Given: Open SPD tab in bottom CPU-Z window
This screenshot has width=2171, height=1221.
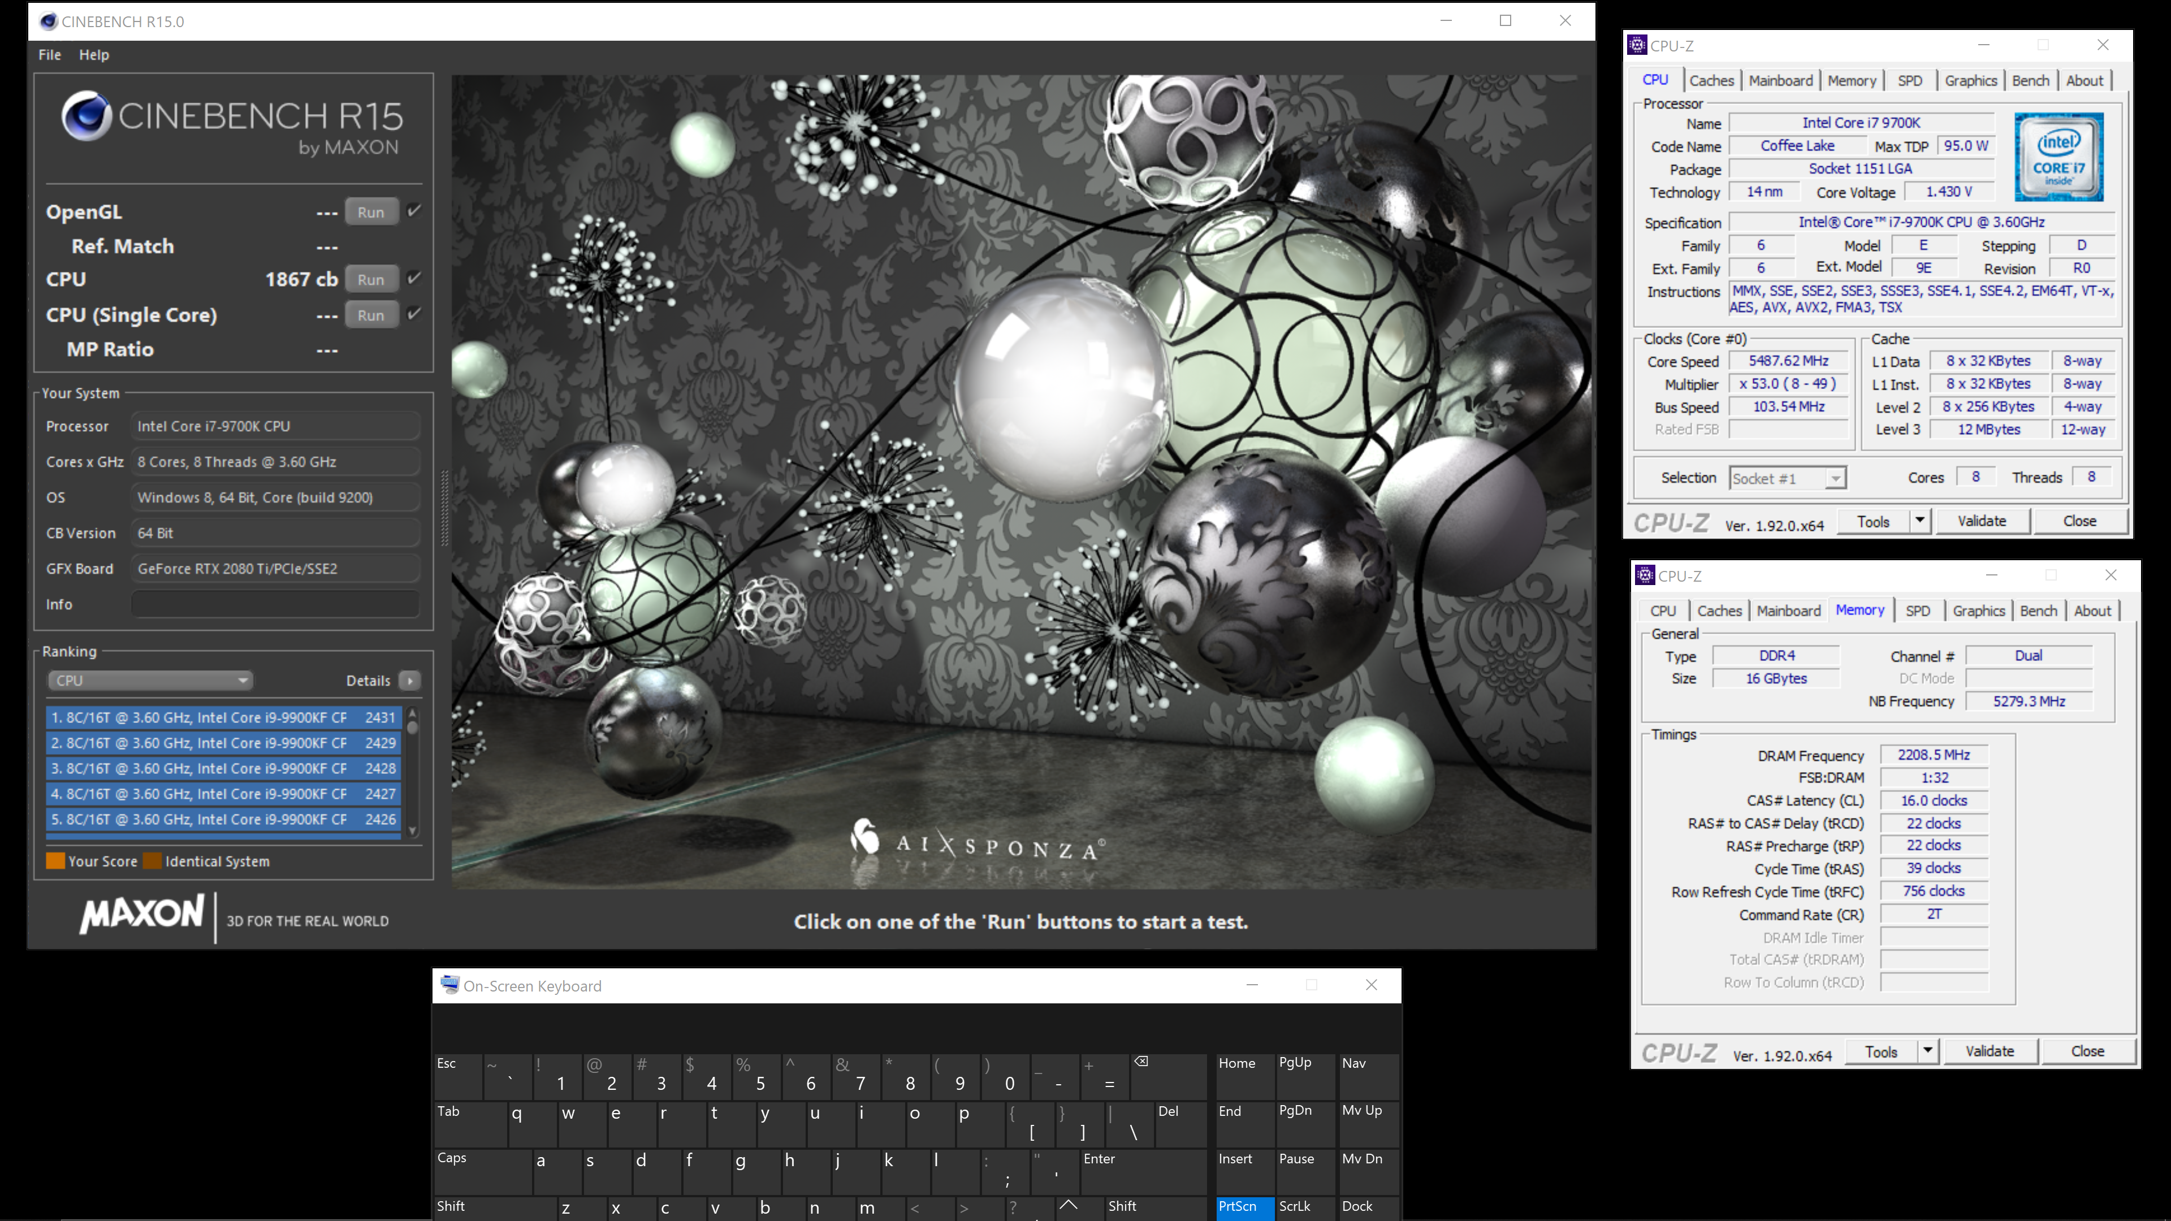Looking at the screenshot, I should click(x=1917, y=611).
